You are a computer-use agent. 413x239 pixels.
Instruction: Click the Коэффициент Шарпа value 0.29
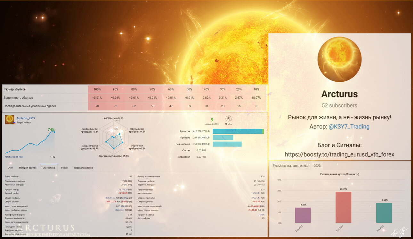(x=130, y=215)
